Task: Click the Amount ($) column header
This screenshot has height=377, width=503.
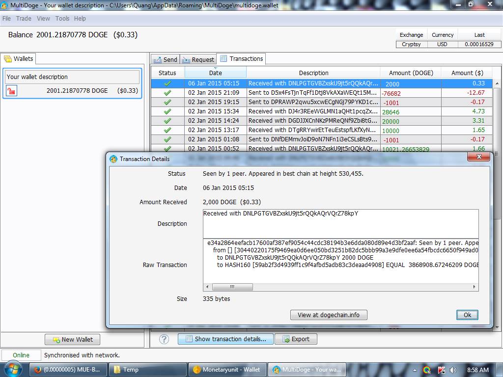Action: coord(467,73)
